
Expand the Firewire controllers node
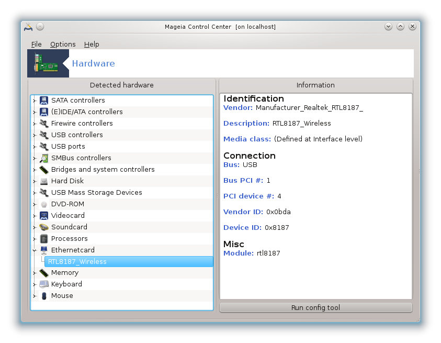[x=35, y=124]
